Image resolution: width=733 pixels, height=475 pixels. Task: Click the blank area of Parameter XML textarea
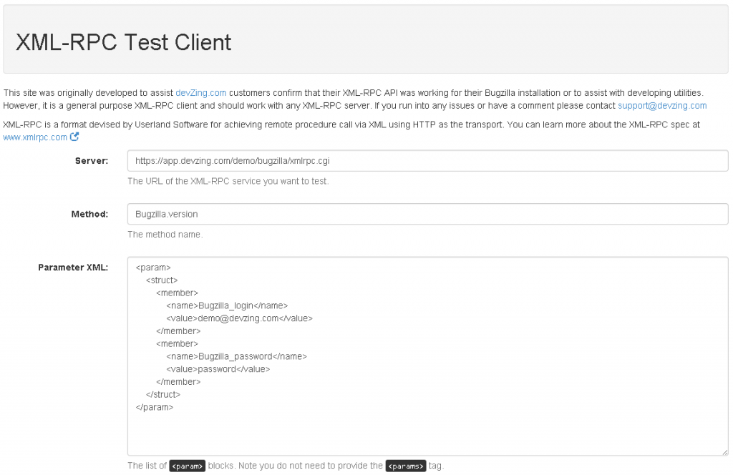427,433
